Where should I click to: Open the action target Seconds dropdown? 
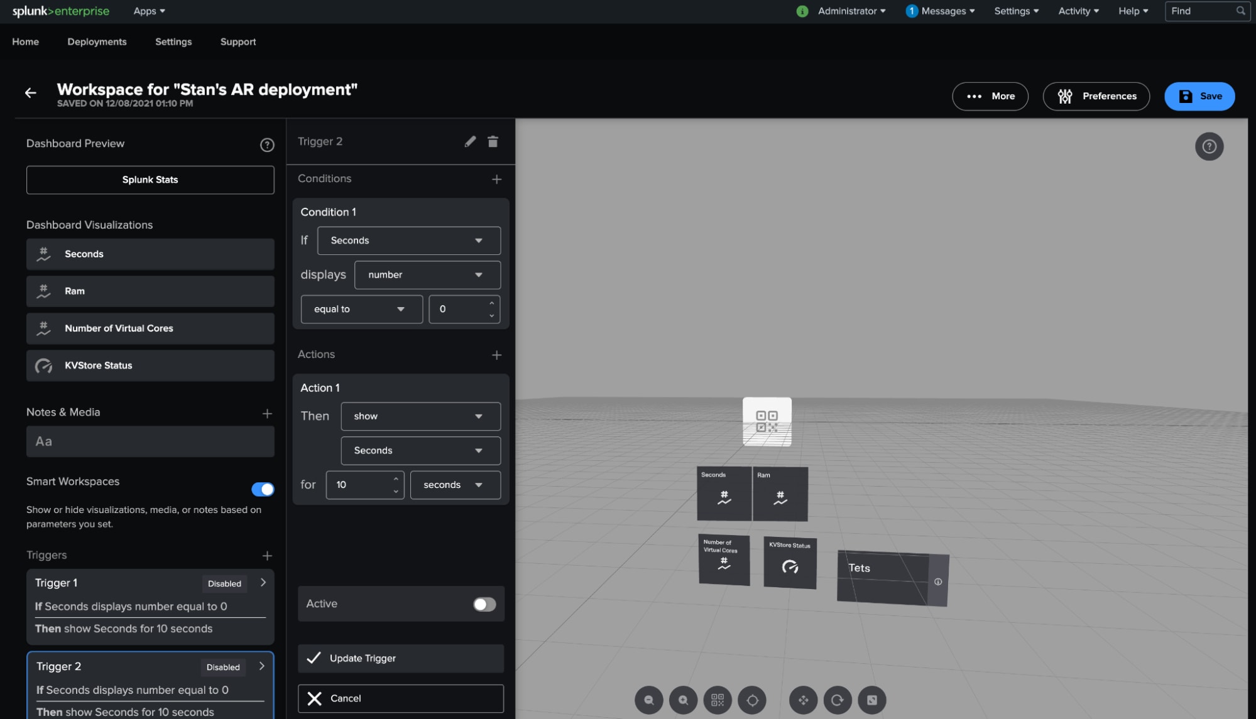(x=420, y=451)
